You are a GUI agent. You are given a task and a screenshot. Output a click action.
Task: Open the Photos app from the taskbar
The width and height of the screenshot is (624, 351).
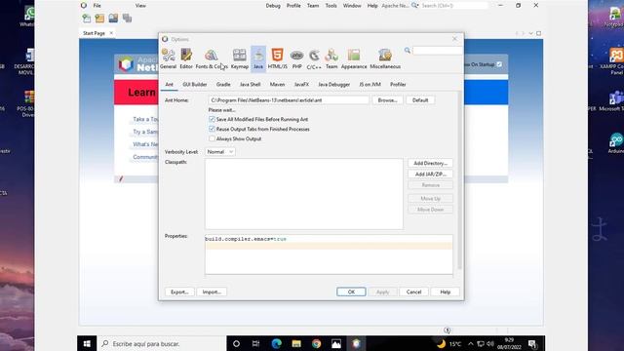pos(336,343)
